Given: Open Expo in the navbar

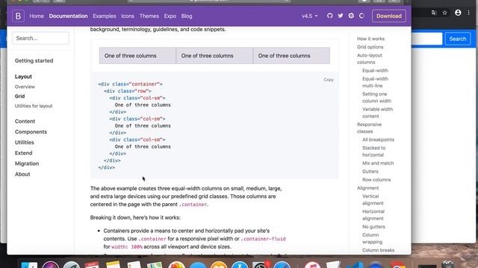Looking at the screenshot, I should tap(170, 16).
